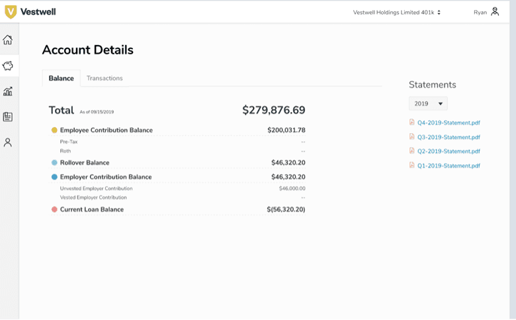This screenshot has height=320, width=516.
Task: Select the Balance tab
Action: 61,78
